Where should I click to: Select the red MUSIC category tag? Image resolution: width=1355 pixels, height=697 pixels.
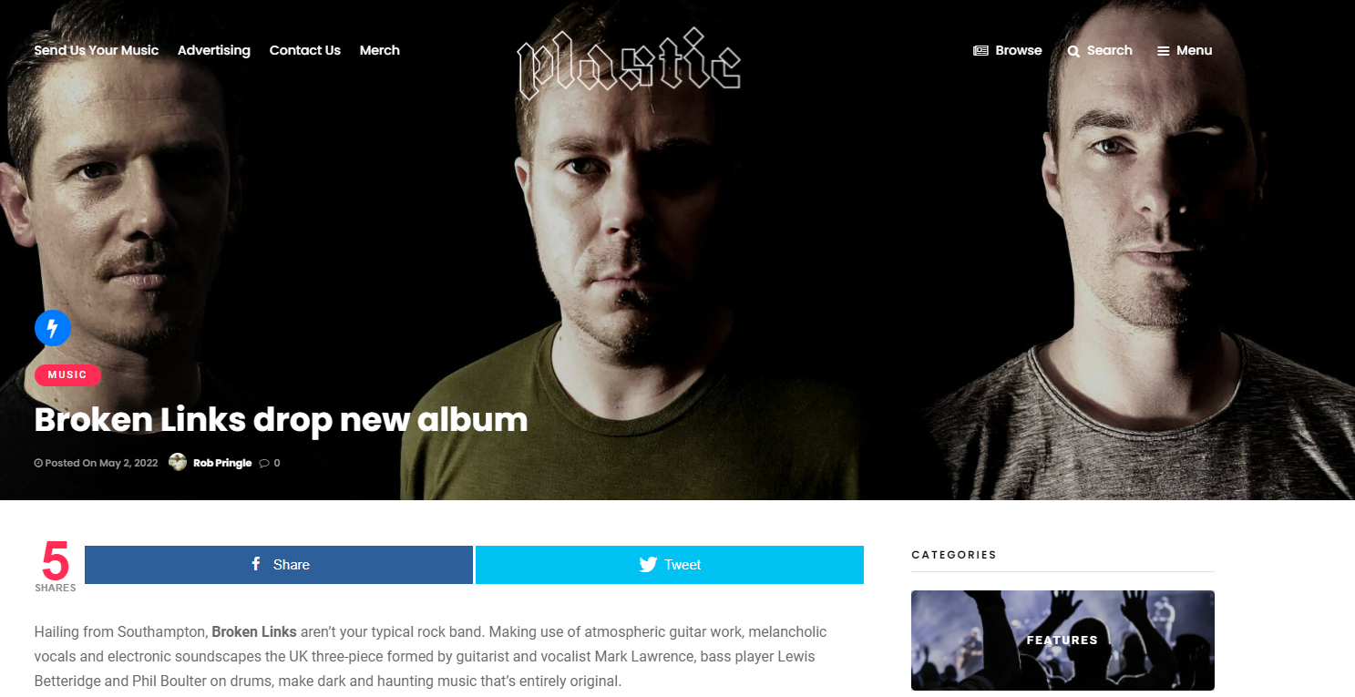[67, 374]
